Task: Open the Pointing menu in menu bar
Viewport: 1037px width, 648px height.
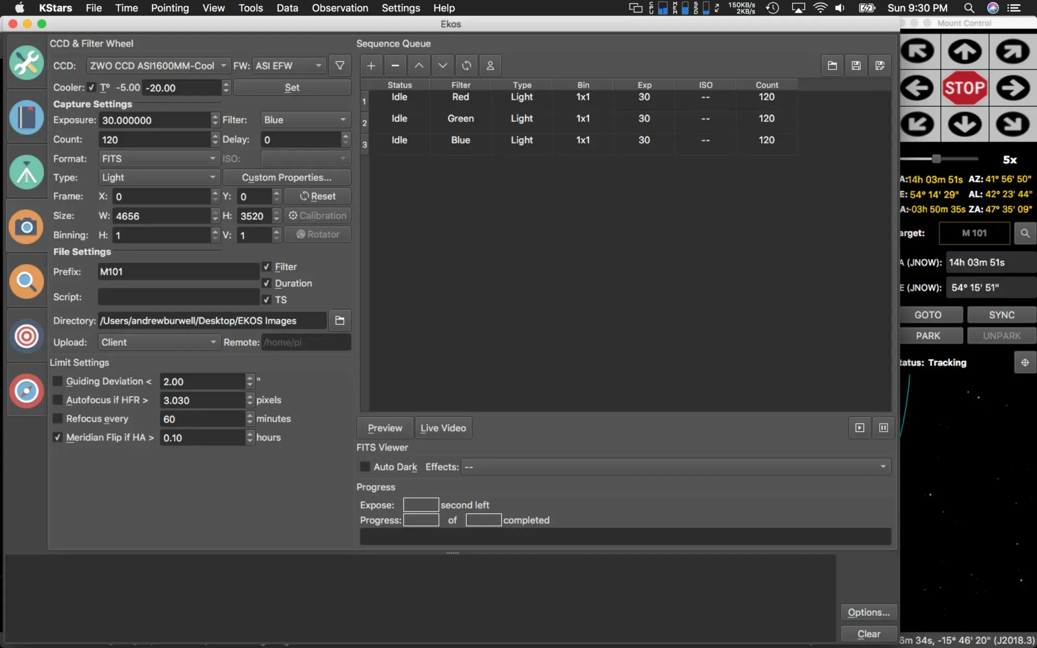Action: 170,8
